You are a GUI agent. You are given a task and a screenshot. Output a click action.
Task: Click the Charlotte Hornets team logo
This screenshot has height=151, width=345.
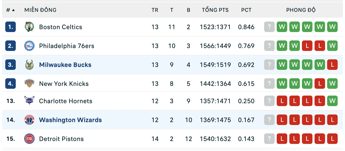(29, 101)
